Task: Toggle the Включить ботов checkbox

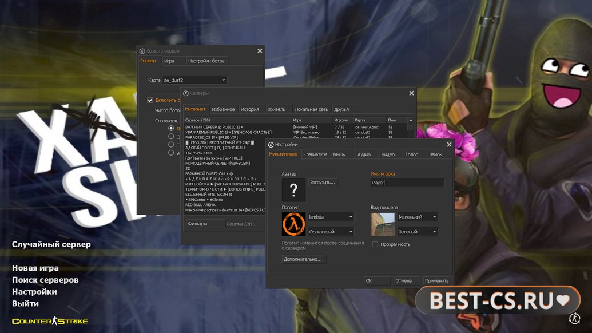Action: point(150,100)
